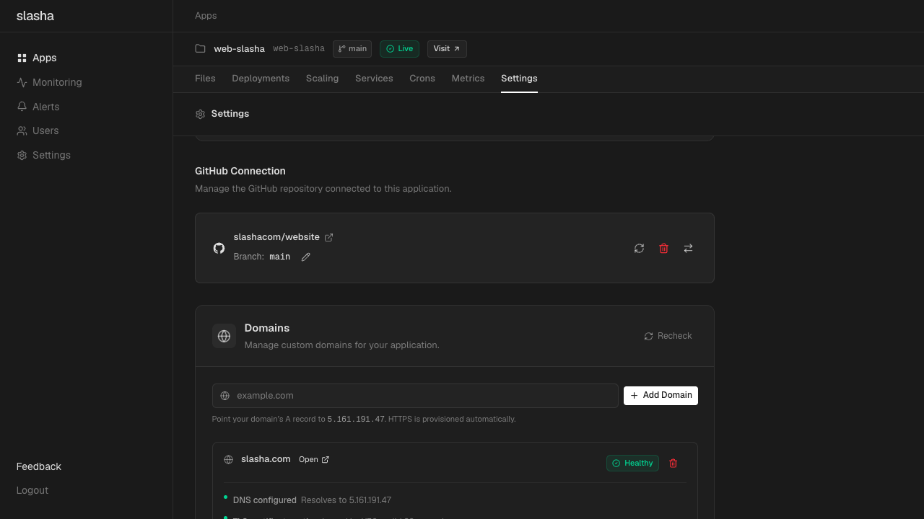924x519 pixels.
Task: Open the Metrics tab
Action: pyautogui.click(x=468, y=79)
